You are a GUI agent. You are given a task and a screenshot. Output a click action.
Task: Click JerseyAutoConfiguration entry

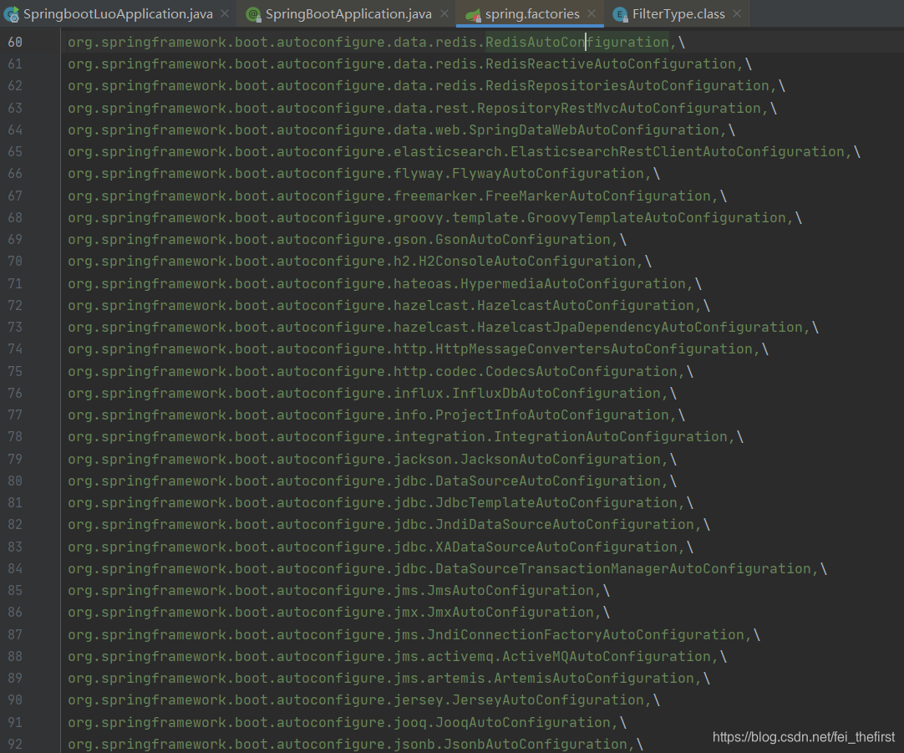[548, 700]
